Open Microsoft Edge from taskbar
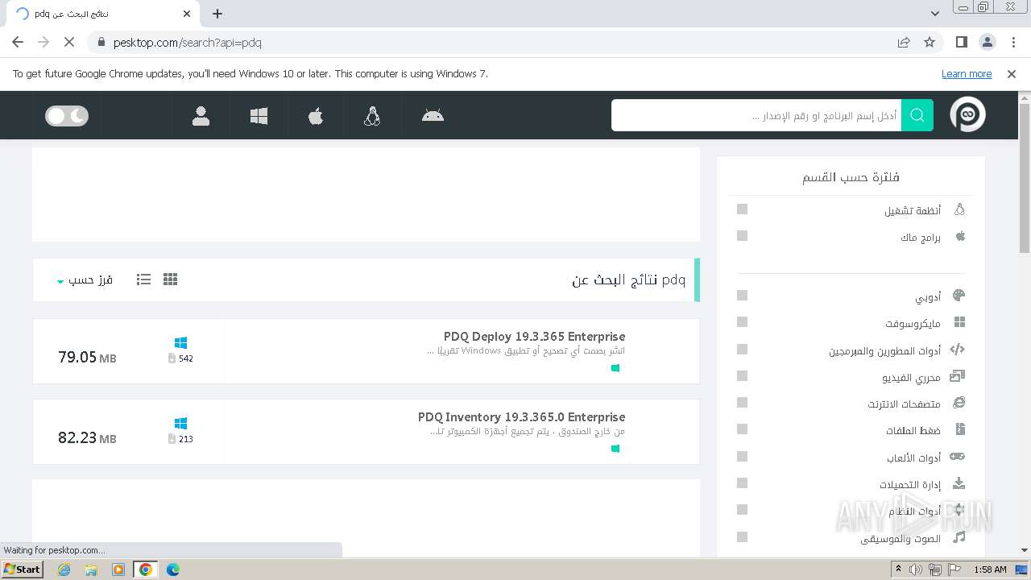 pyautogui.click(x=172, y=570)
